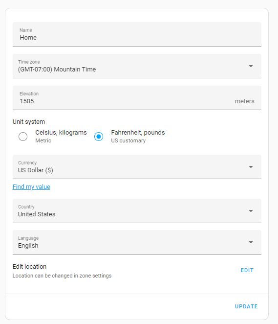
Task: Click the UPDATE button
Action: pos(246,306)
